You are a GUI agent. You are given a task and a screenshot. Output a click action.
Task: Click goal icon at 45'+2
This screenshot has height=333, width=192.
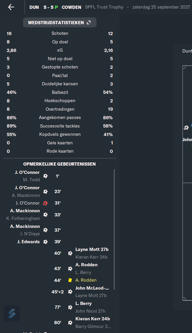pos(70,292)
